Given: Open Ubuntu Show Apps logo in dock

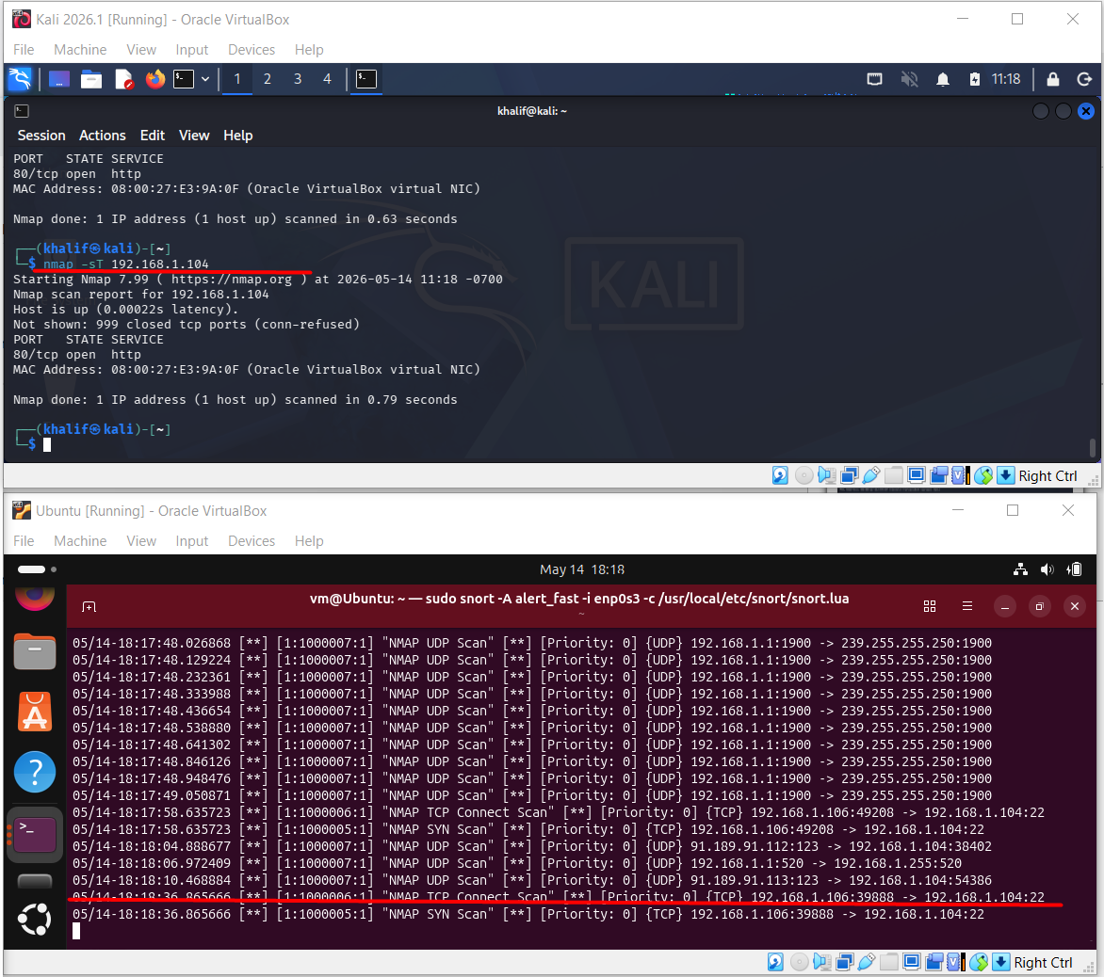Looking at the screenshot, I should pyautogui.click(x=35, y=919).
